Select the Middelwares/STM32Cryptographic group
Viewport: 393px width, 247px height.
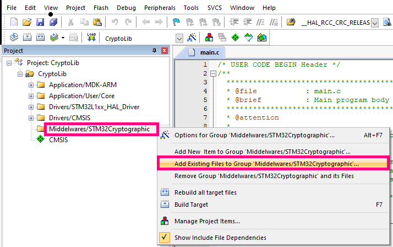(x=99, y=129)
